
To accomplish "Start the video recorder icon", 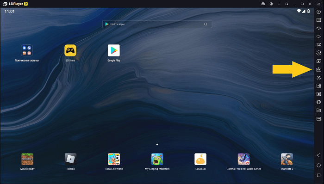I will pyautogui.click(x=318, y=86).
